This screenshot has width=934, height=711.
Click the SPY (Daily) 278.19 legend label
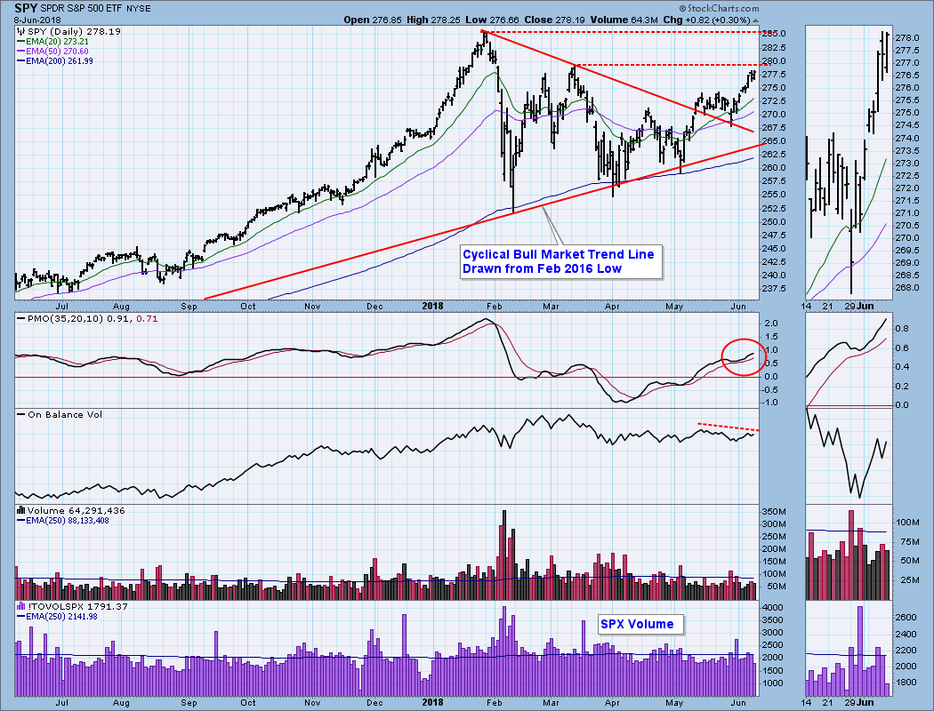(74, 31)
